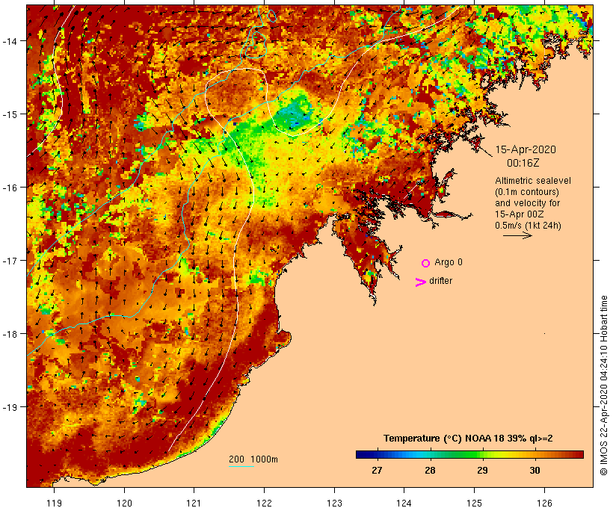613x508 pixels.
Task: Click the 'and velocity for' text line
Action: [x=527, y=203]
